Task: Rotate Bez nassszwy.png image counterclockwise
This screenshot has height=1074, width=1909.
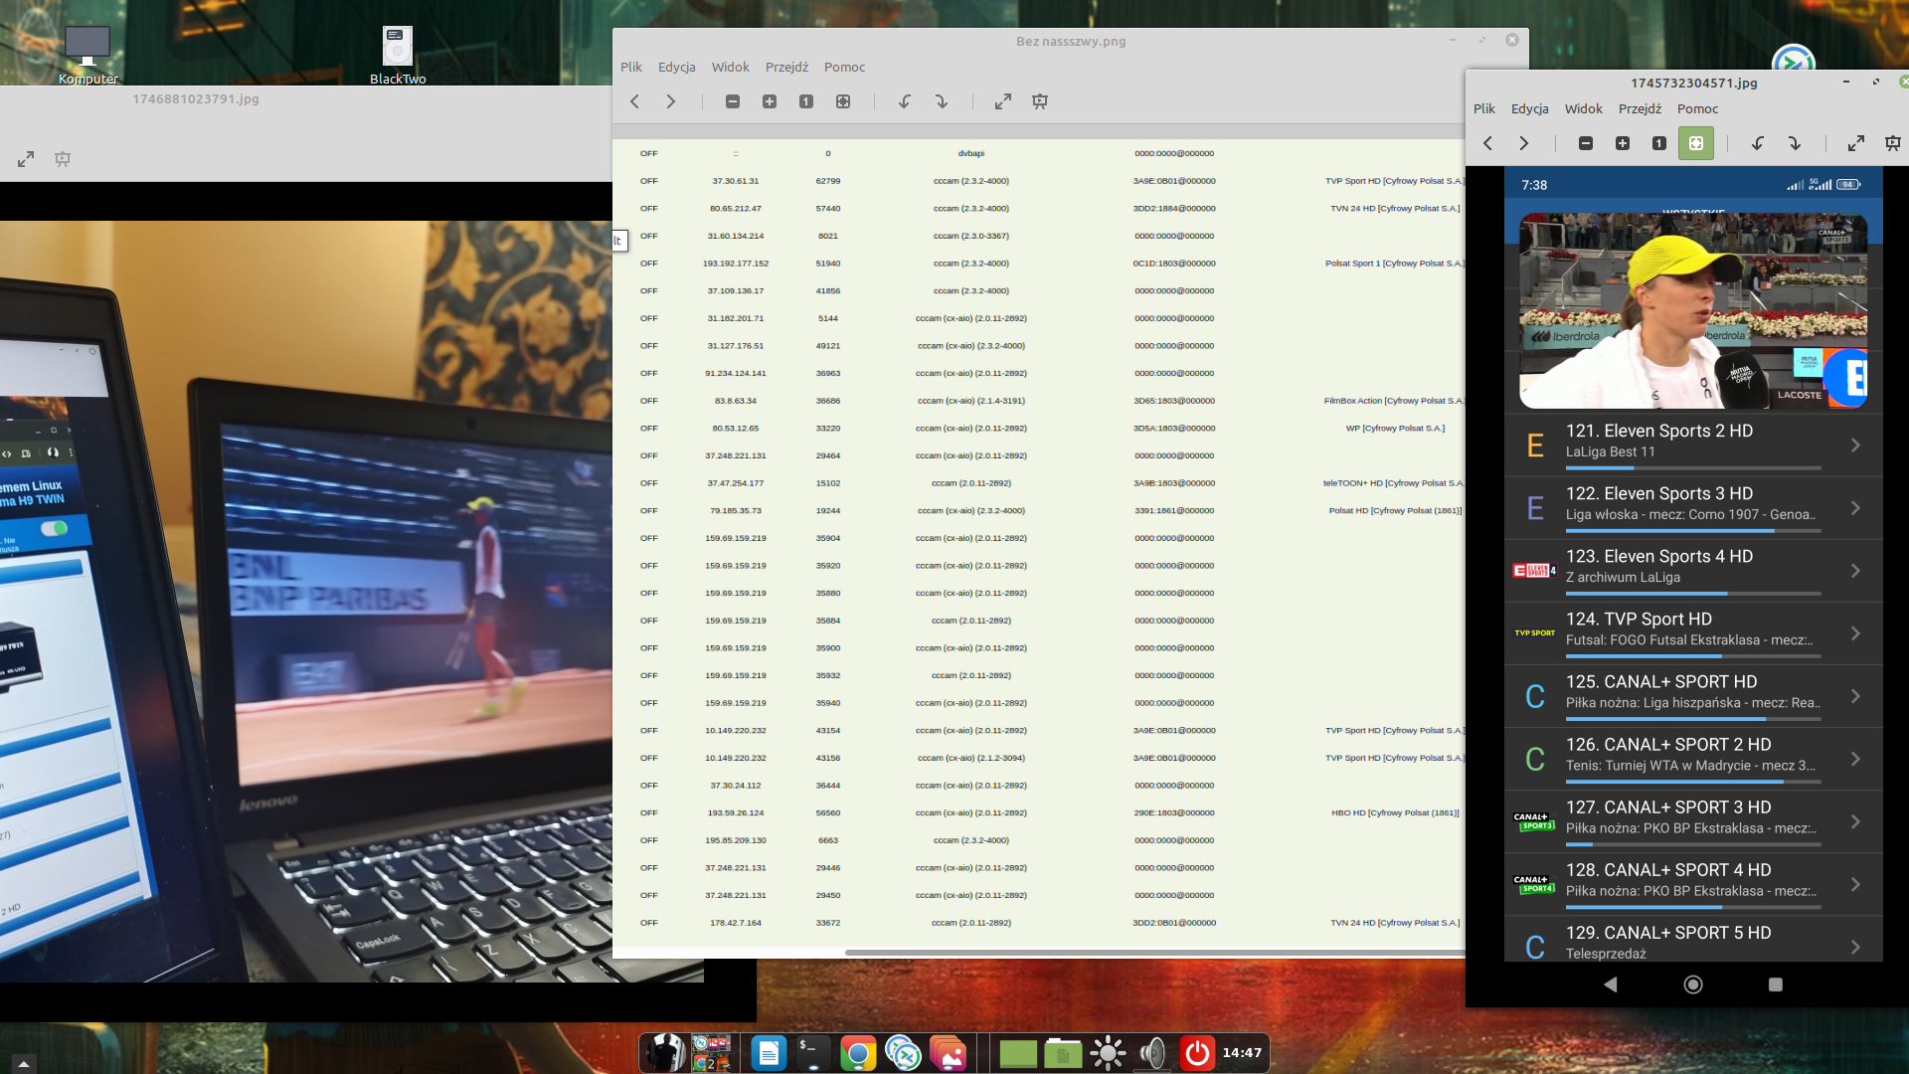Action: 905,101
